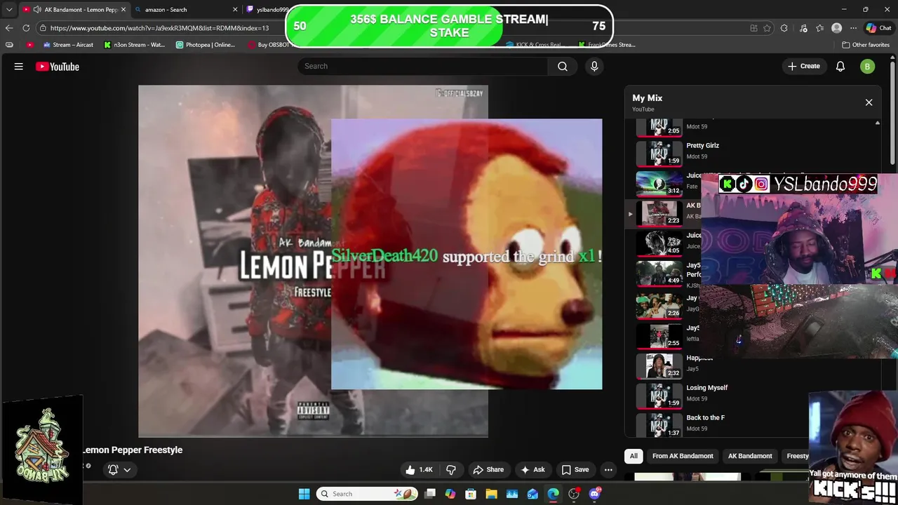Viewport: 898px width, 505px height.
Task: Open the YouTube bookmark icon in favorites bar
Action: [x=29, y=45]
